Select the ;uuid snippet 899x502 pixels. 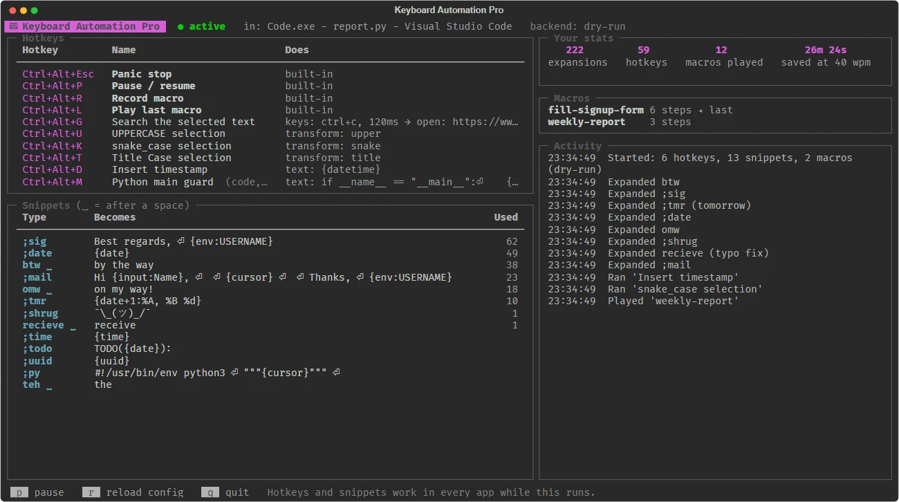click(270, 361)
